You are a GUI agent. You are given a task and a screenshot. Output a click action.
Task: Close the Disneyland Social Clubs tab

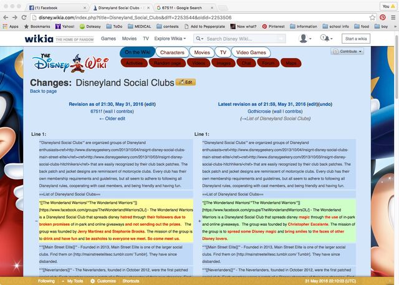[148, 8]
